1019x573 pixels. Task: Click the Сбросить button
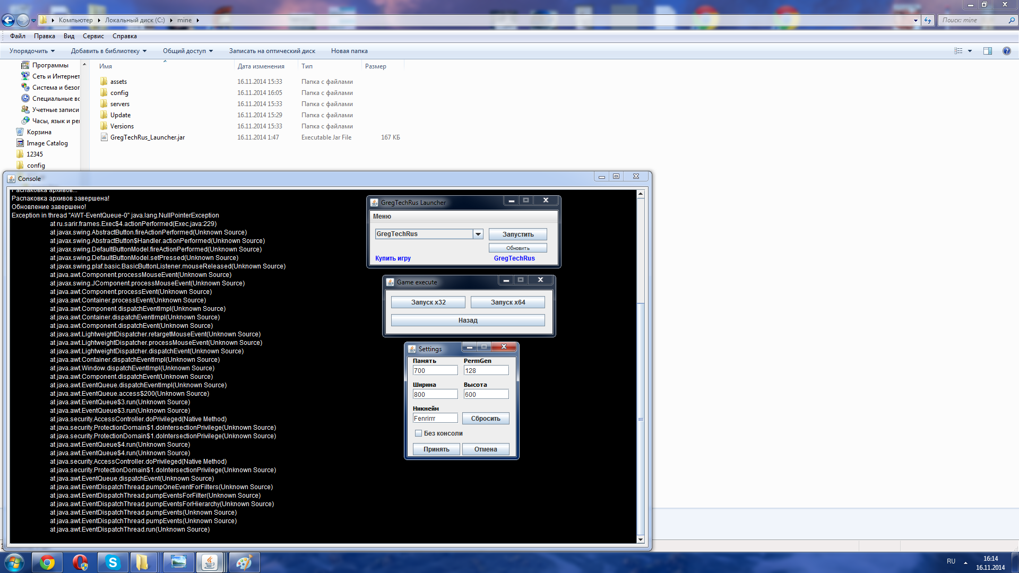click(486, 419)
